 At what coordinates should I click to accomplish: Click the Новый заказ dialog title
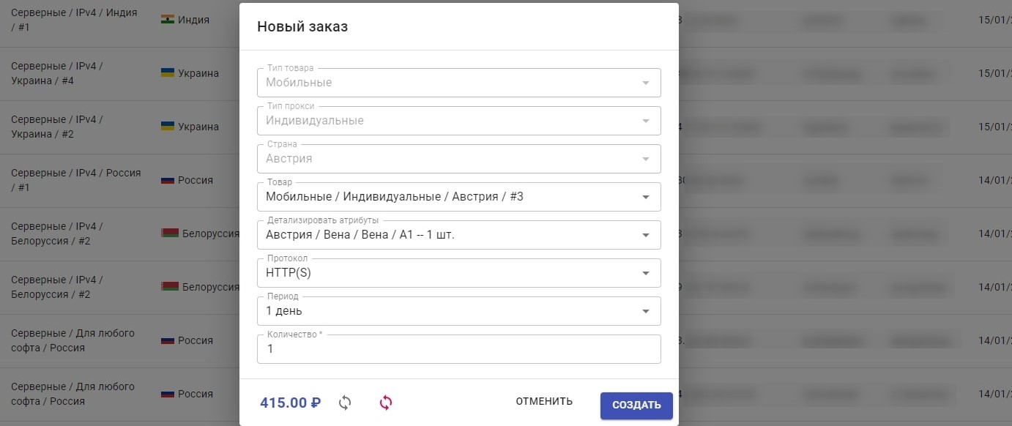pos(302,27)
